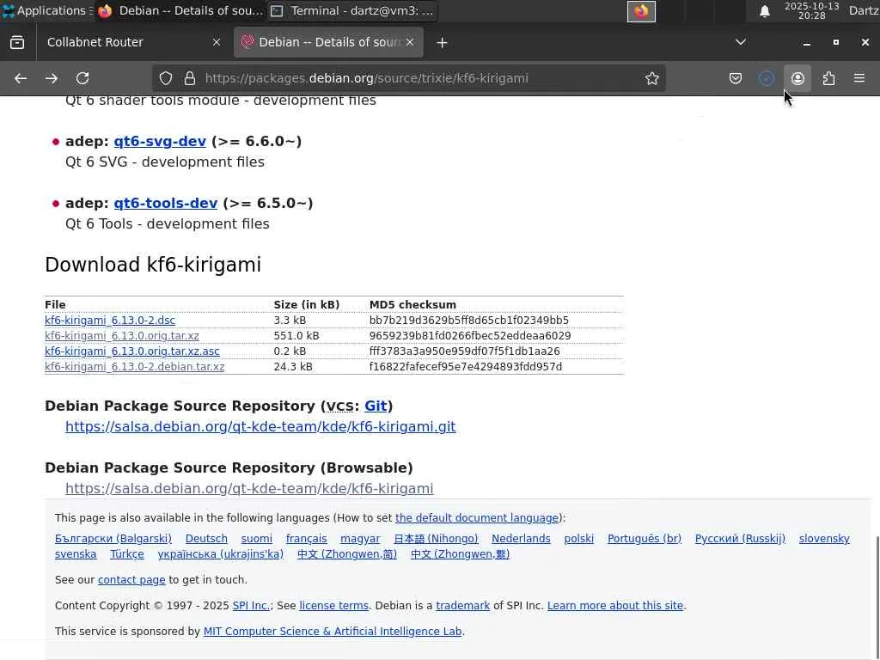This screenshot has width=880, height=660.
Task: Open the Git VCS link
Action: [376, 406]
